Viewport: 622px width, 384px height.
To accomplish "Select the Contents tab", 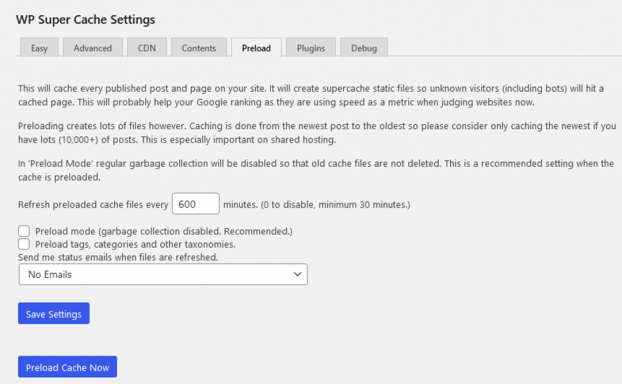I will click(x=199, y=47).
